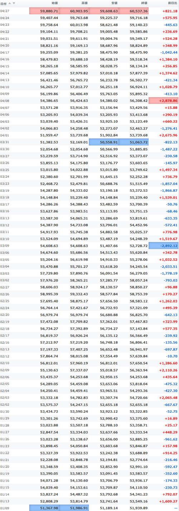The height and width of the screenshot is (511, 179).
Task: Click the highlighted high value 60,903.95
Action: click(x=74, y=11)
